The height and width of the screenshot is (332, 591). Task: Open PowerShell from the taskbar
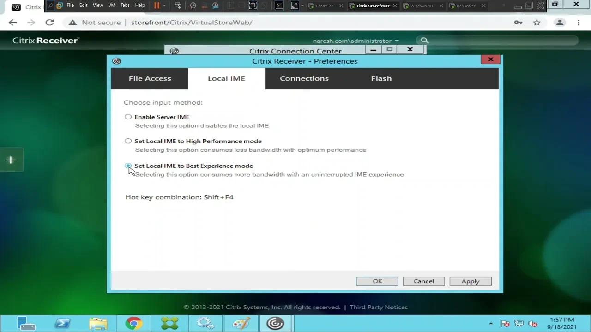point(62,323)
